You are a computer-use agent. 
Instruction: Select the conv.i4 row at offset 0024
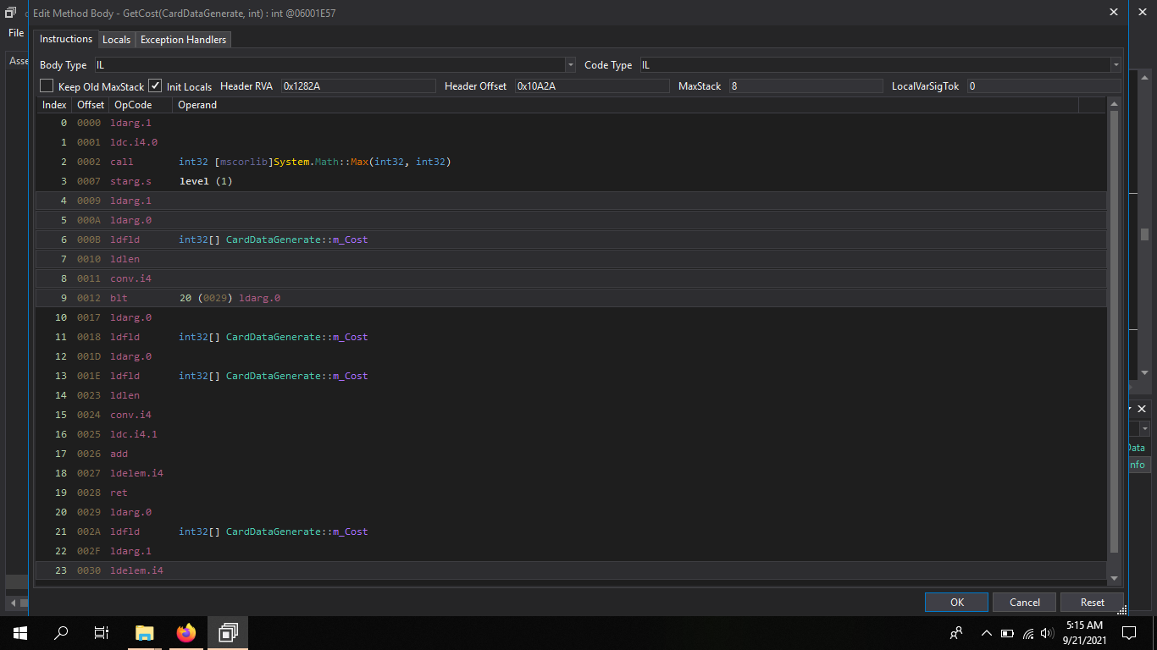coord(571,415)
